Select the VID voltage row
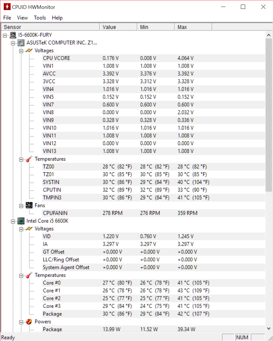Viewport: 273px width, 341px height. (154, 236)
